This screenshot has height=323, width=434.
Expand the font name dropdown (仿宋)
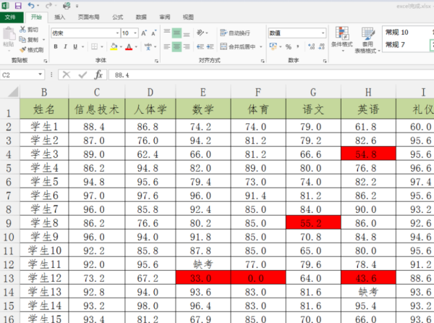[115, 33]
